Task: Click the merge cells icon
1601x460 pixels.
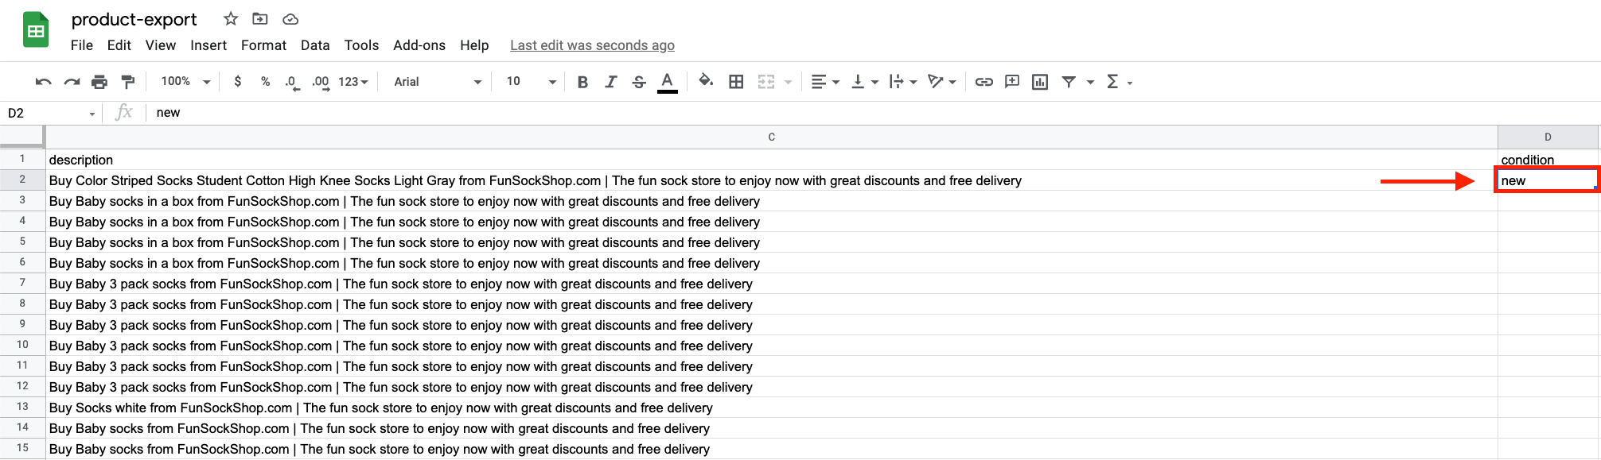Action: click(x=766, y=82)
